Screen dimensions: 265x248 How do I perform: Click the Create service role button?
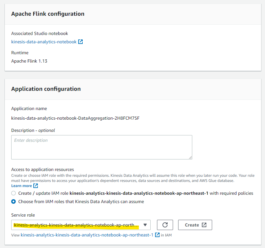[x=195, y=225]
